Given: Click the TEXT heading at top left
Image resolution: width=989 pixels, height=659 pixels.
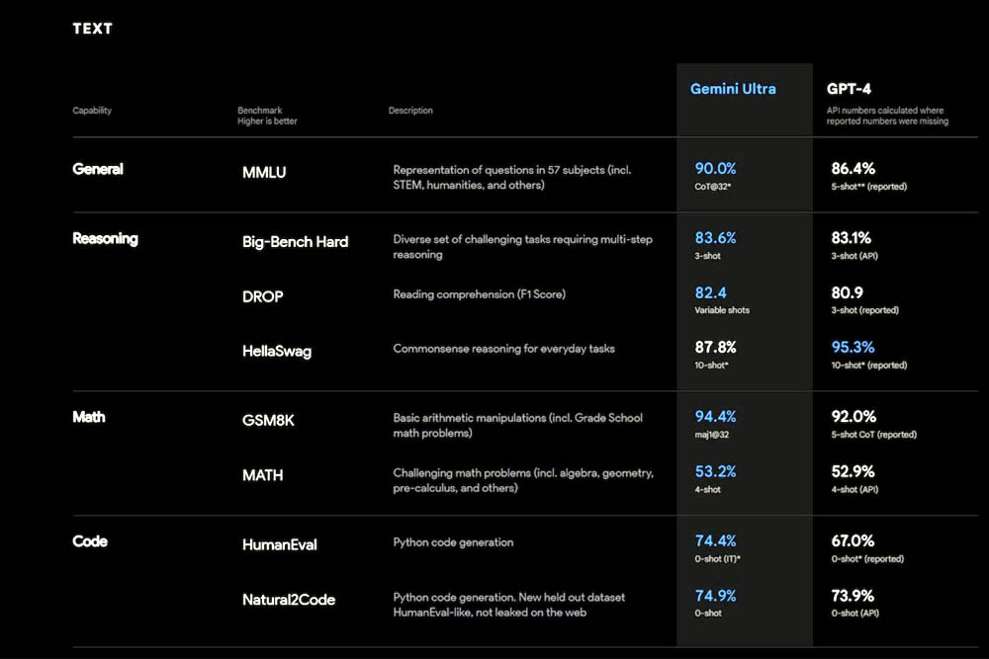Looking at the screenshot, I should coord(92,29).
